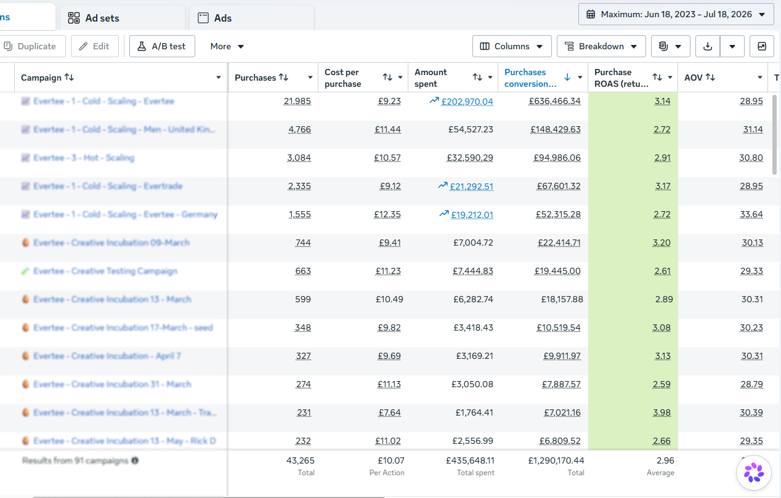Click the vertical table scrollbar
Image resolution: width=781 pixels, height=498 pixels.
click(775, 134)
